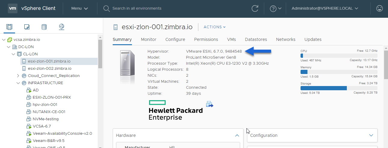Viewport: 388px width, 148px height.
Task: Select VCSA-6.7 virtual machine
Action: [42, 126]
